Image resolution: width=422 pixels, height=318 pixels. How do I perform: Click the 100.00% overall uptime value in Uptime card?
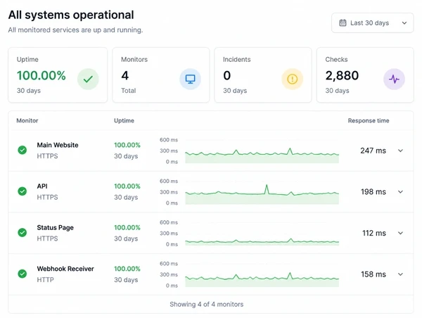click(x=41, y=75)
